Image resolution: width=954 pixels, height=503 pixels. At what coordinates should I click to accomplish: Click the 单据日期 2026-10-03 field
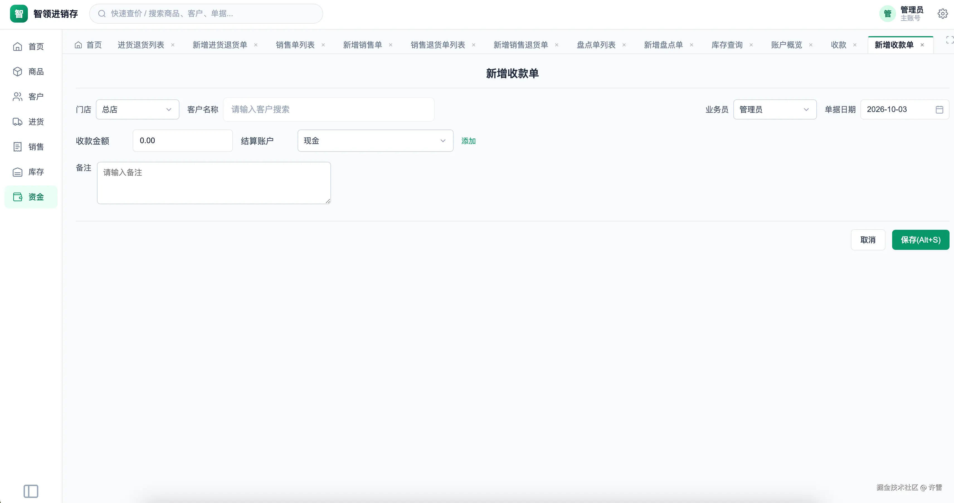904,109
